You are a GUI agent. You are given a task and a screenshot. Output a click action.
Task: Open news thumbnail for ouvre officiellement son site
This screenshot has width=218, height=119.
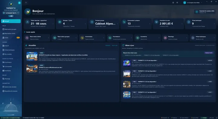(x=32, y=69)
